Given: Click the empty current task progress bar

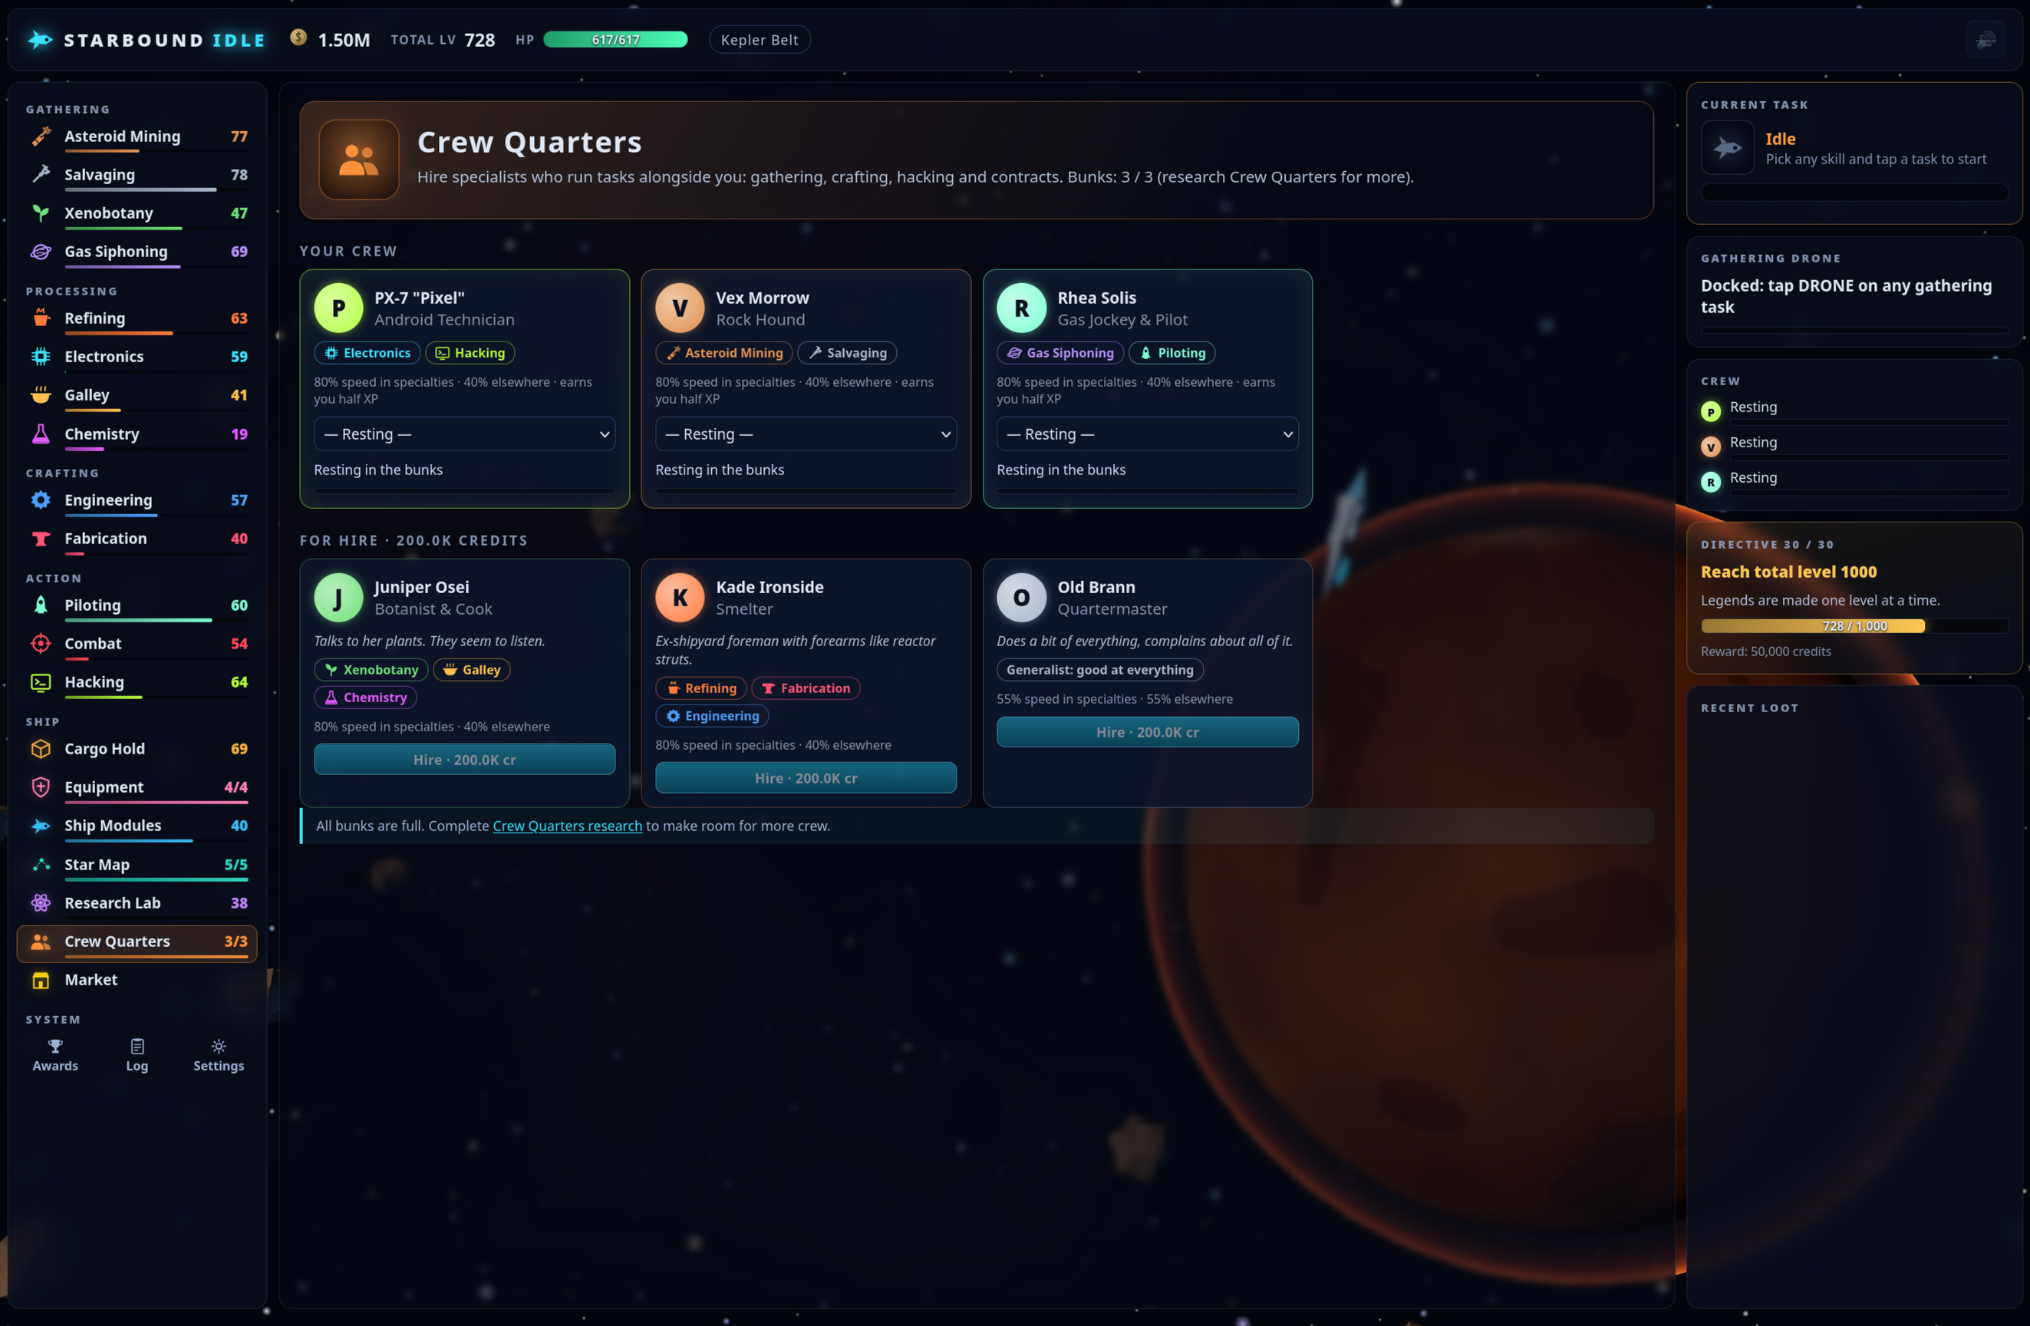Looking at the screenshot, I should [x=1854, y=193].
